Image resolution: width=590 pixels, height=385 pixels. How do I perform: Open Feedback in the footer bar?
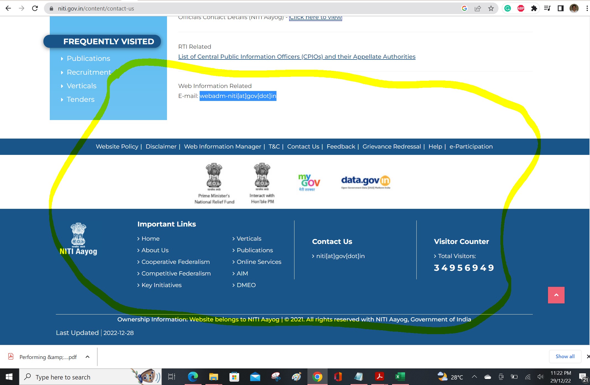coord(341,147)
